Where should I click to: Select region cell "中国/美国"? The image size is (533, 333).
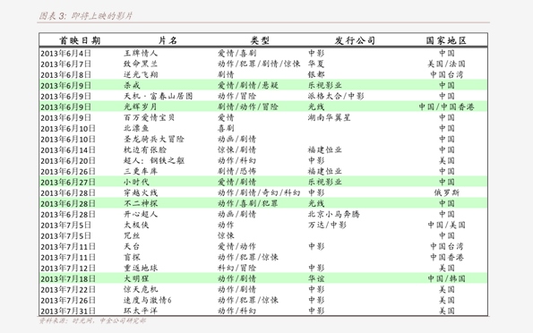pyautogui.click(x=446, y=225)
